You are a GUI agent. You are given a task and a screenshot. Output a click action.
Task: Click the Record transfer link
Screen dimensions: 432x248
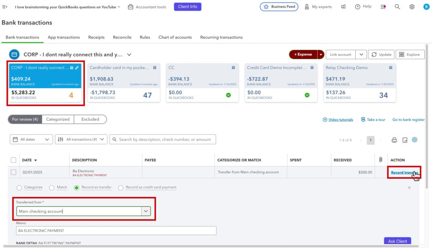coord(403,173)
